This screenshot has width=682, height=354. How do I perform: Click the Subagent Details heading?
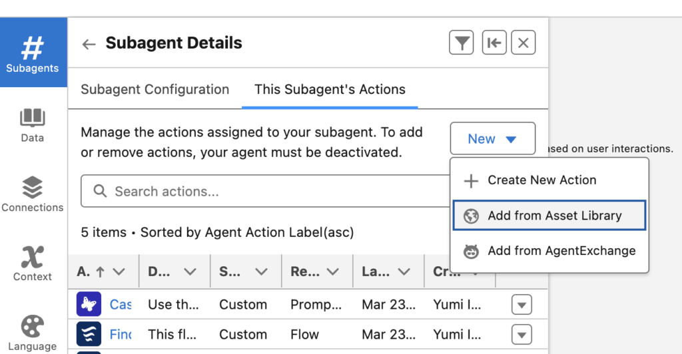(x=174, y=43)
